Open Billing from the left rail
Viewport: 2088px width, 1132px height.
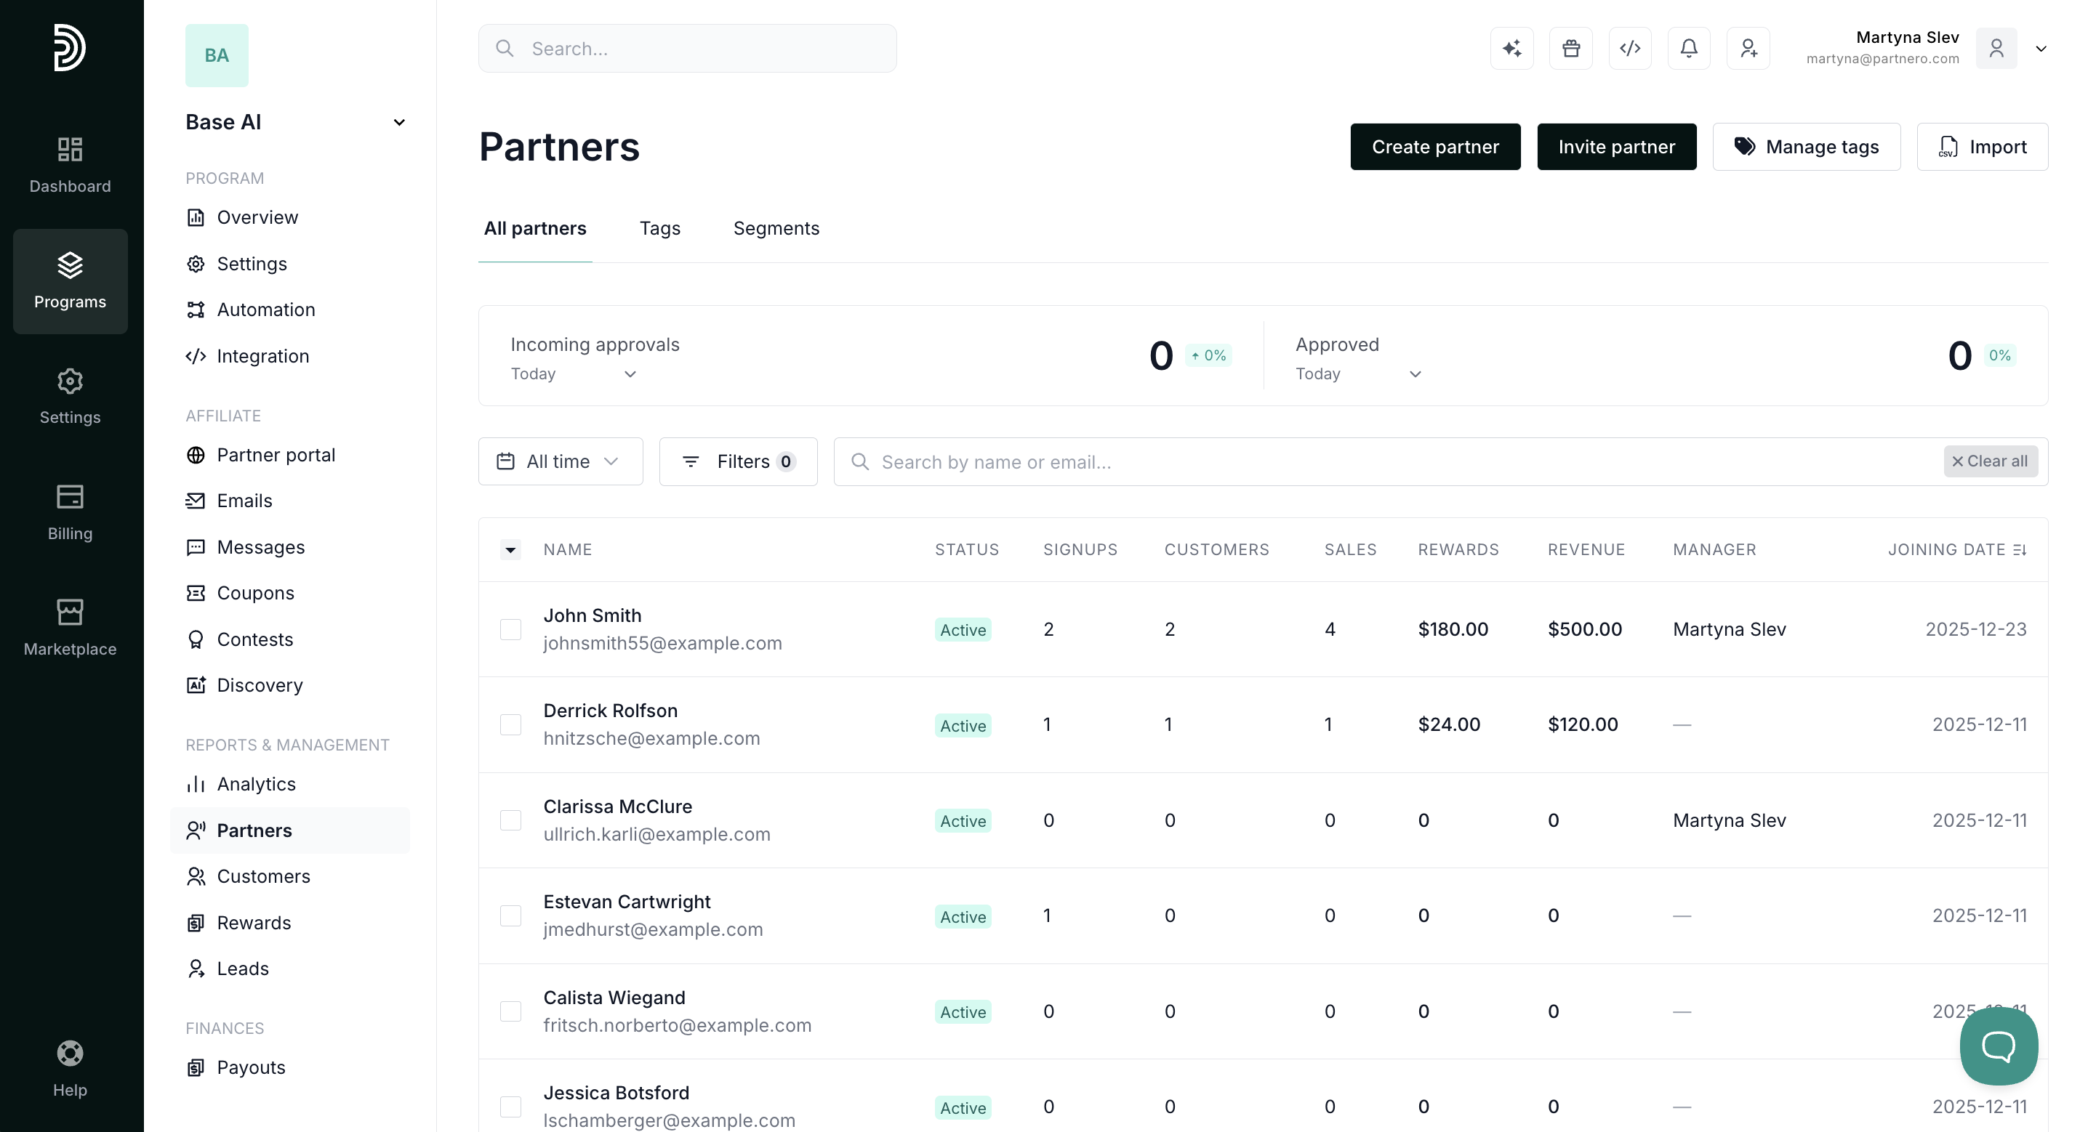71,512
